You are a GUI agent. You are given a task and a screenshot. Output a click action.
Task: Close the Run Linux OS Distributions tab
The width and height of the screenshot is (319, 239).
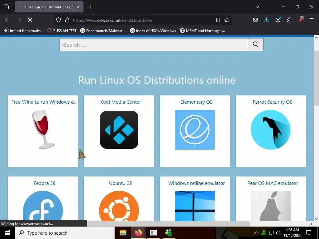point(78,7)
